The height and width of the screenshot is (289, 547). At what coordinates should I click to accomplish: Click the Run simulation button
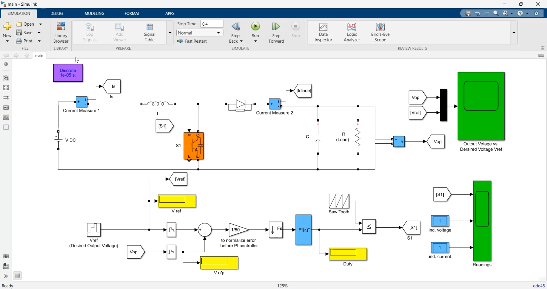point(256,27)
